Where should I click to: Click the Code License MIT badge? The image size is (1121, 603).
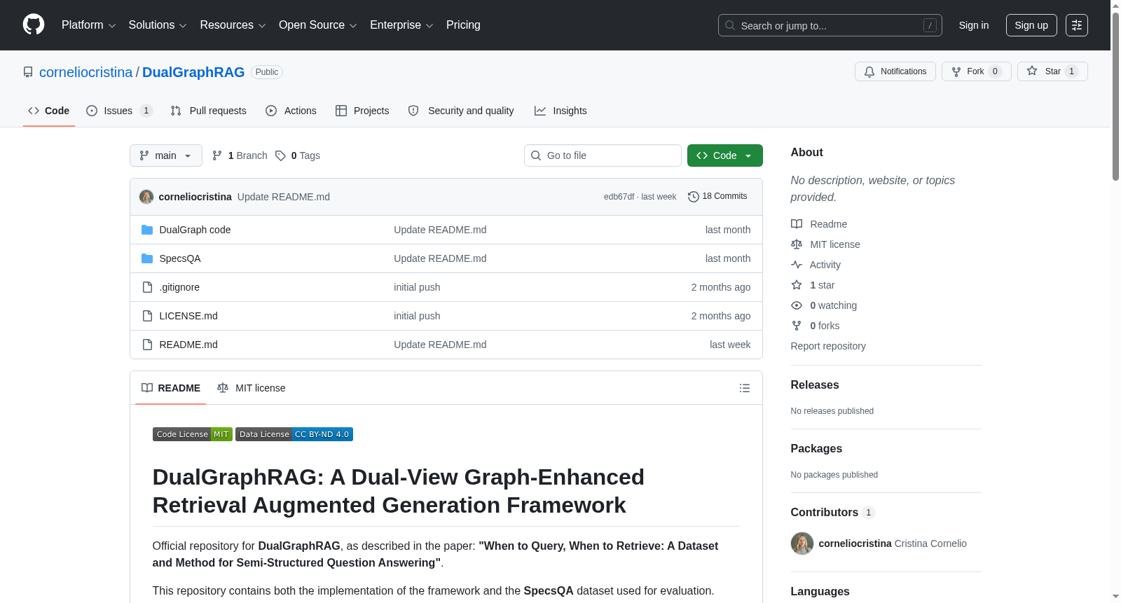click(193, 434)
